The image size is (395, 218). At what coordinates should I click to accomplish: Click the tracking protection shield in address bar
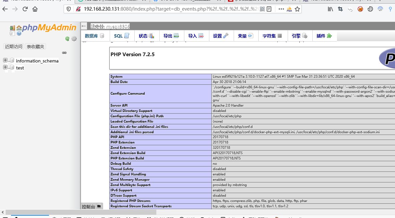click(x=68, y=9)
